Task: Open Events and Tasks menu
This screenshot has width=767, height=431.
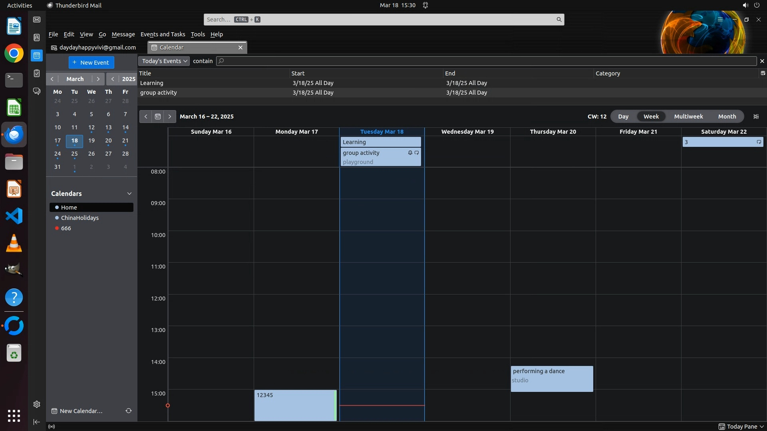Action: click(x=163, y=34)
